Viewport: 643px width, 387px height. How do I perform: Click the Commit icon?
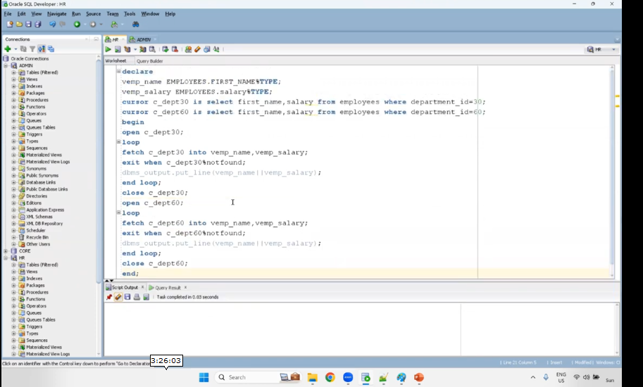(x=166, y=49)
